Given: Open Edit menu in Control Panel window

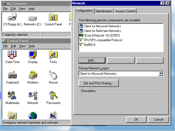Looking at the screenshot, I should tap(13, 46).
